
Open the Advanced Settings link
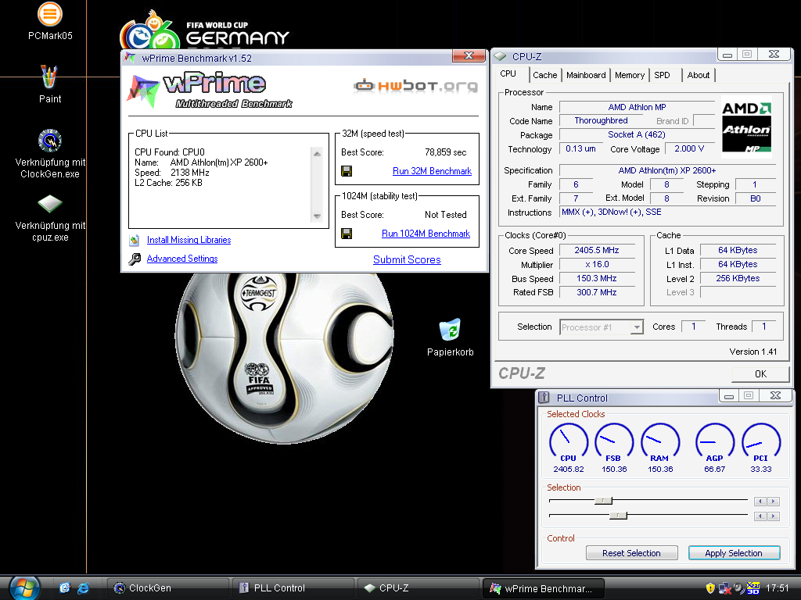click(x=181, y=259)
